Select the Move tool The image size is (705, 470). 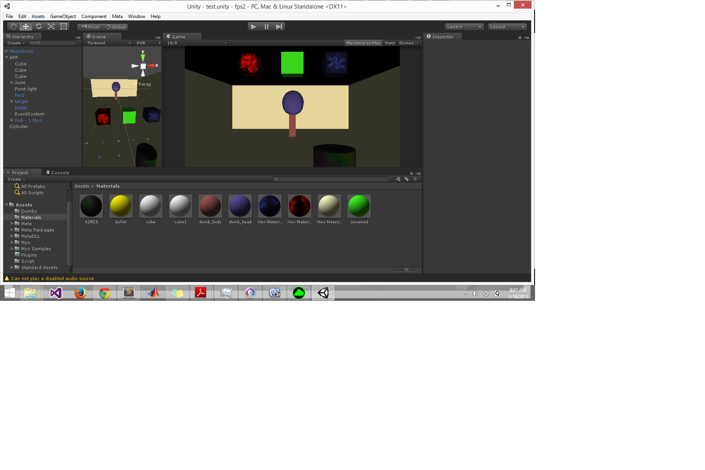point(26,27)
